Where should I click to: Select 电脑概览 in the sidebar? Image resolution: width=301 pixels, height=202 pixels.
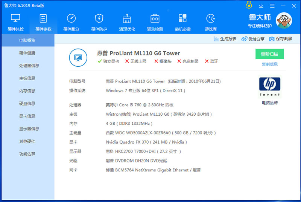point(28,40)
